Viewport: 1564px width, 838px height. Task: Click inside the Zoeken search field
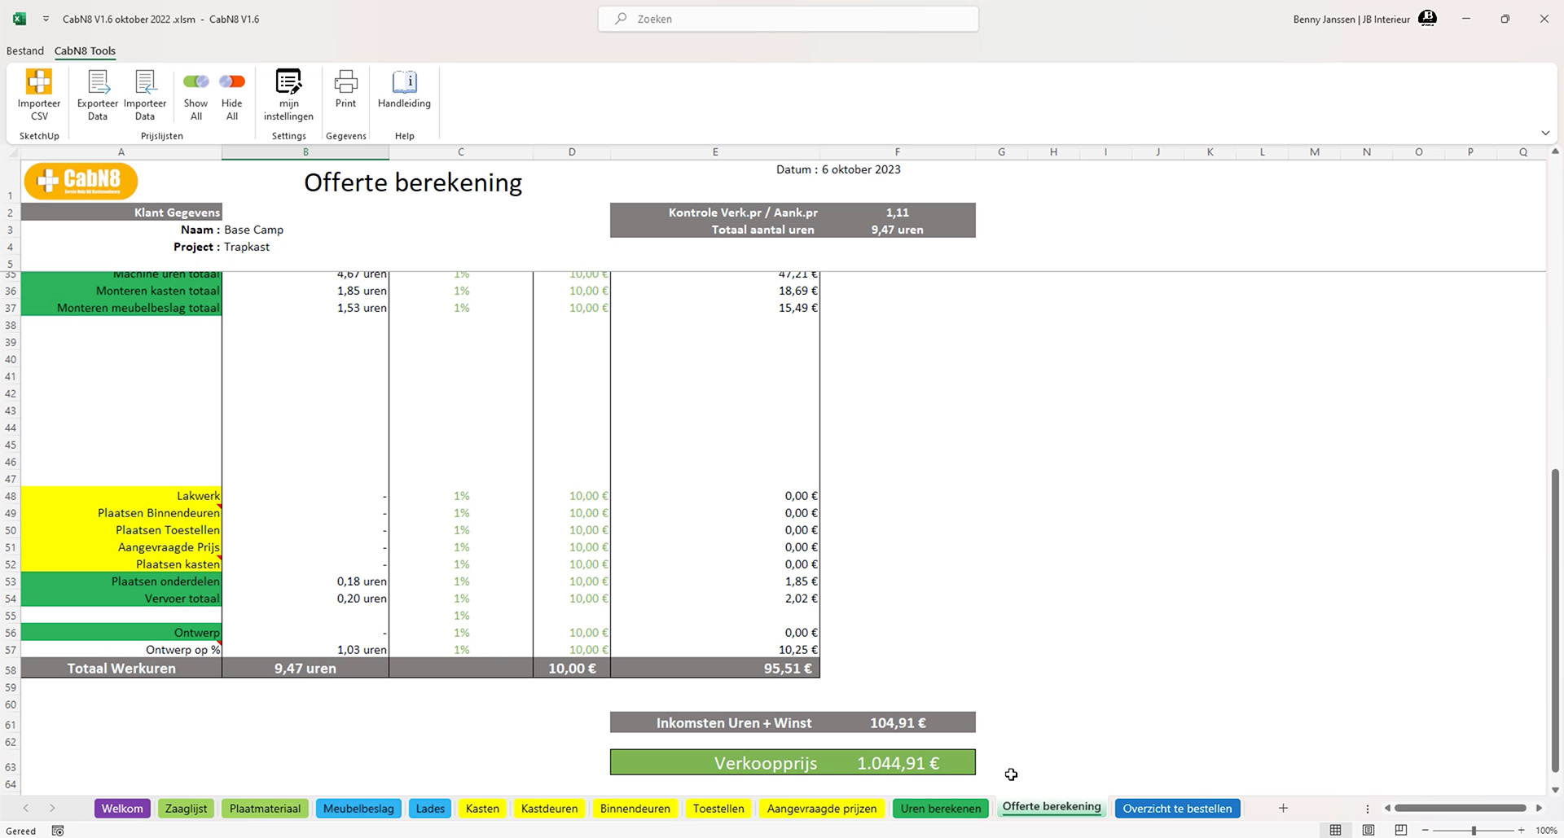[787, 18]
